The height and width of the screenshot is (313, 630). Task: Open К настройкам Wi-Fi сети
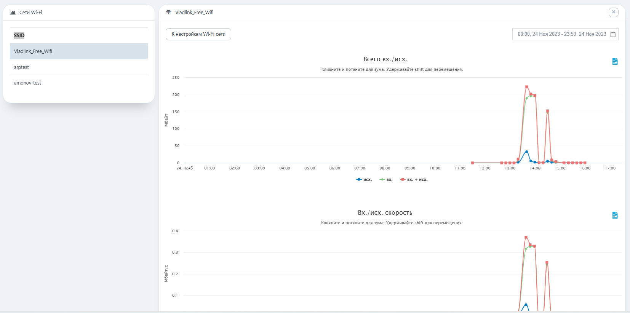click(x=198, y=34)
